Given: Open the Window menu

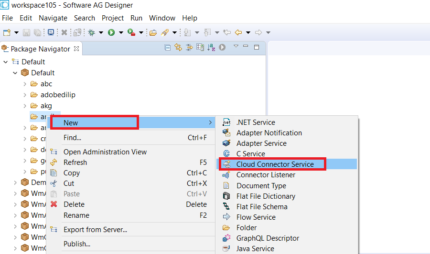Looking at the screenshot, I should pyautogui.click(x=162, y=18).
